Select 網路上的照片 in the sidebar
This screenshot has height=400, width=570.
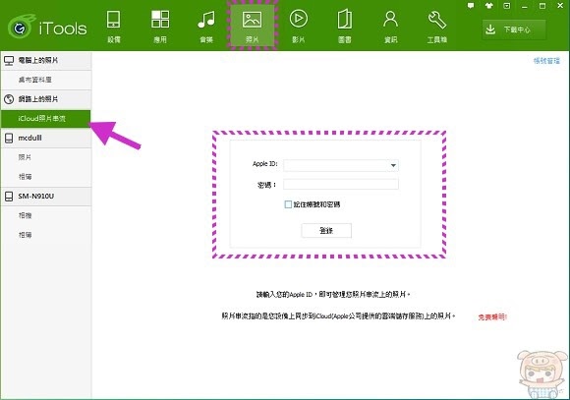[46, 99]
